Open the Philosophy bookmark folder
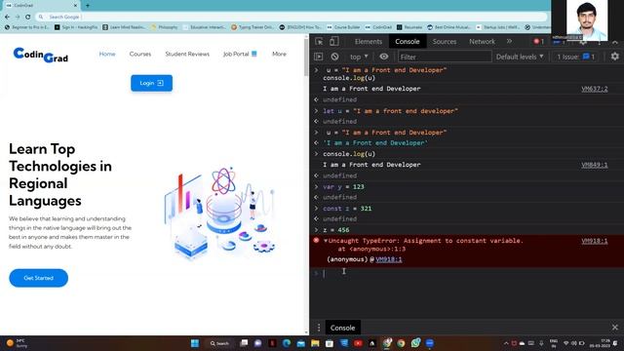This screenshot has width=624, height=351. [x=165, y=27]
